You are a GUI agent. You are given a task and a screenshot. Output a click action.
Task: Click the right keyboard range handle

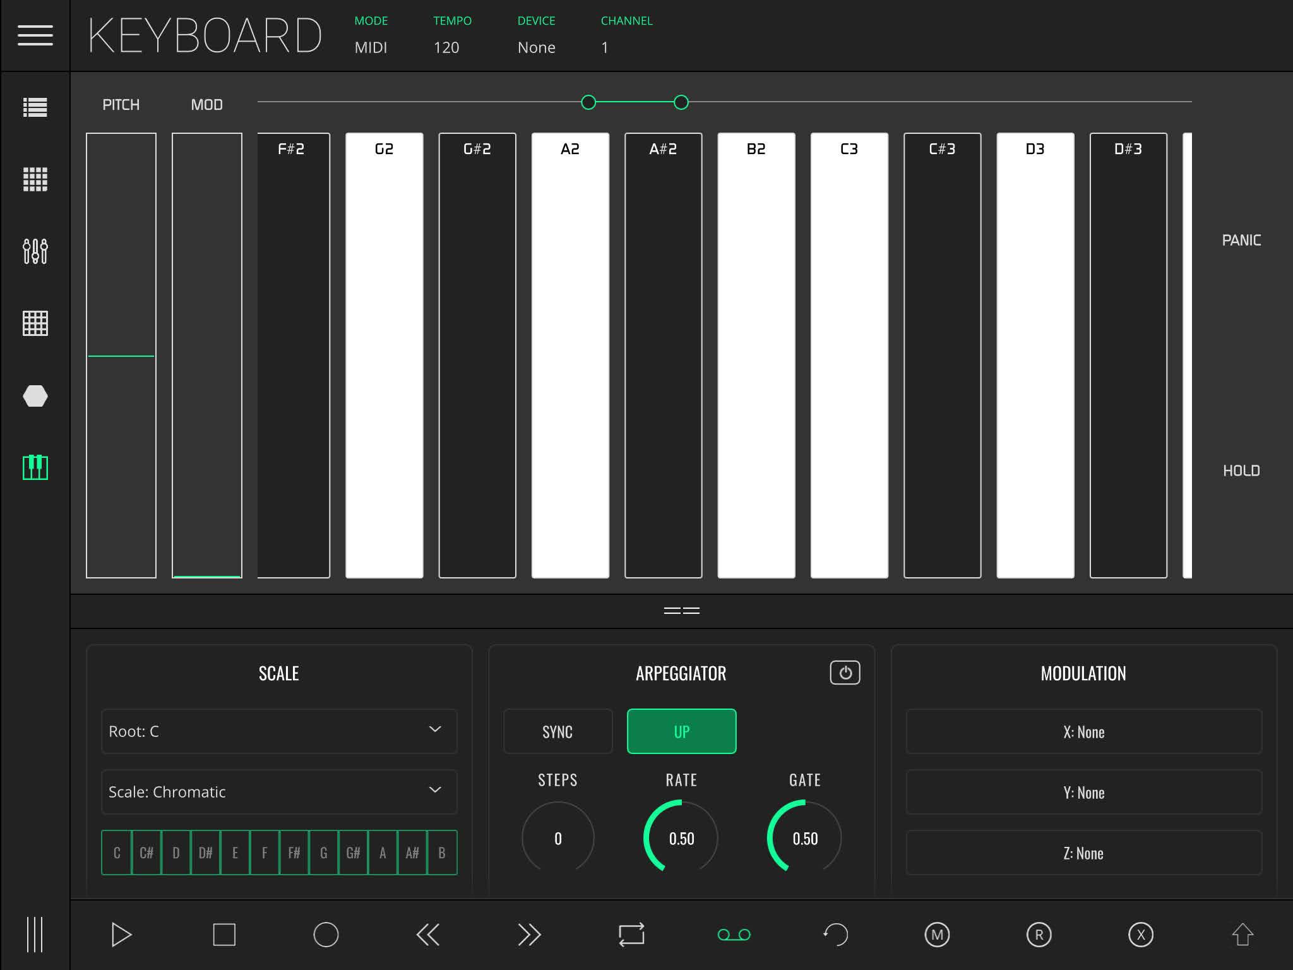(x=681, y=102)
